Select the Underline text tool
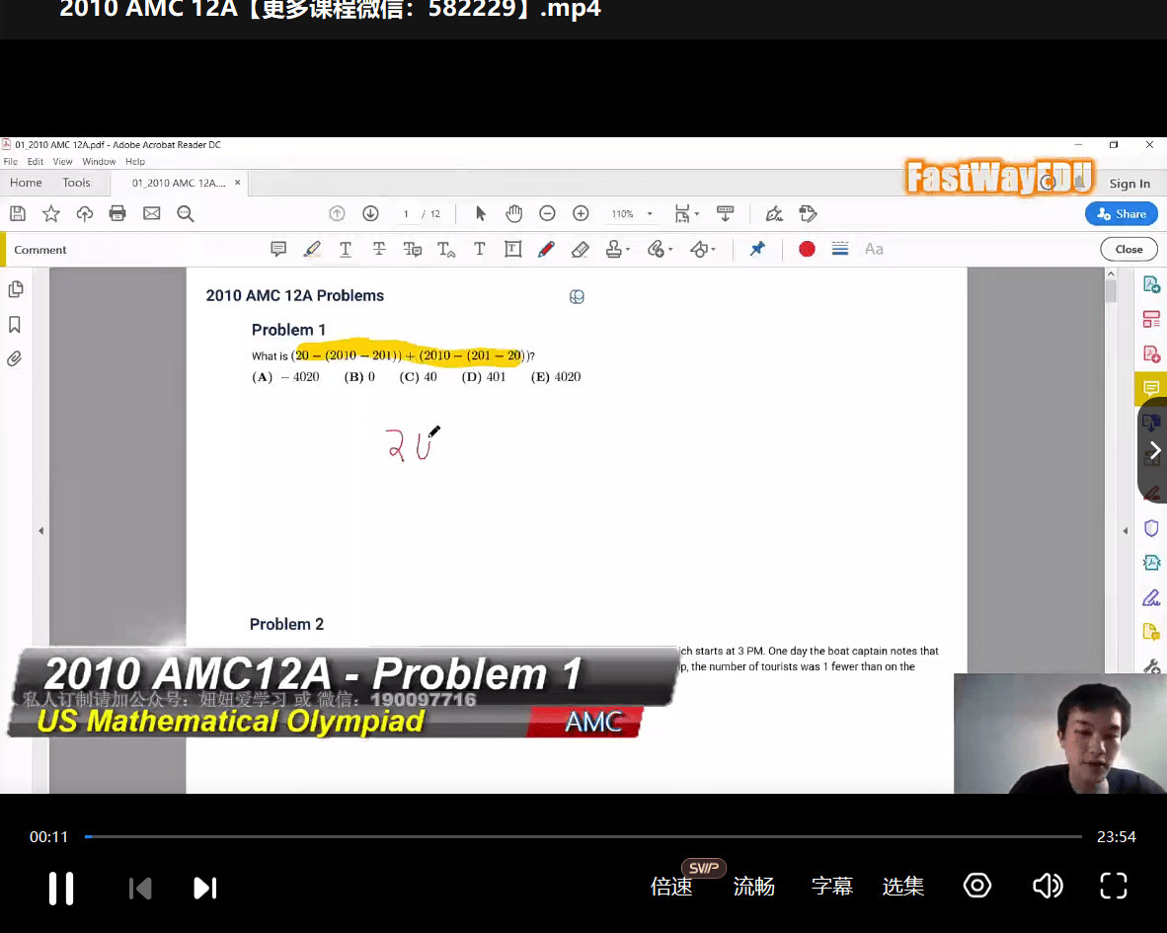Image resolution: width=1167 pixels, height=933 pixels. 346,249
